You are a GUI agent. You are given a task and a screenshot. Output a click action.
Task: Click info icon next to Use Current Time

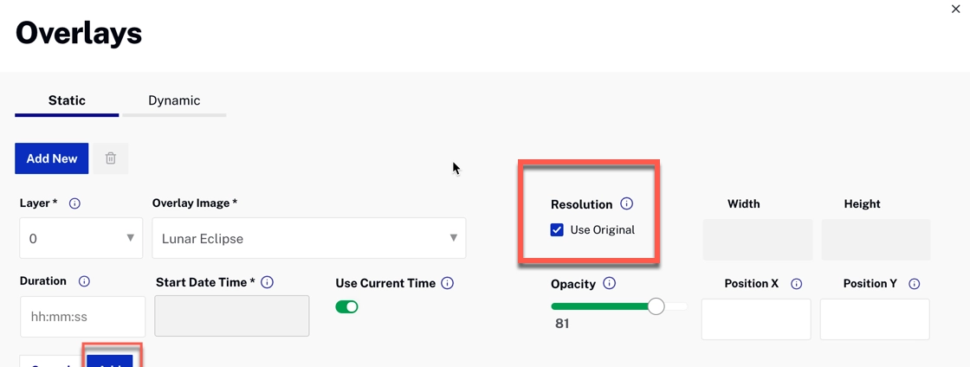(447, 283)
